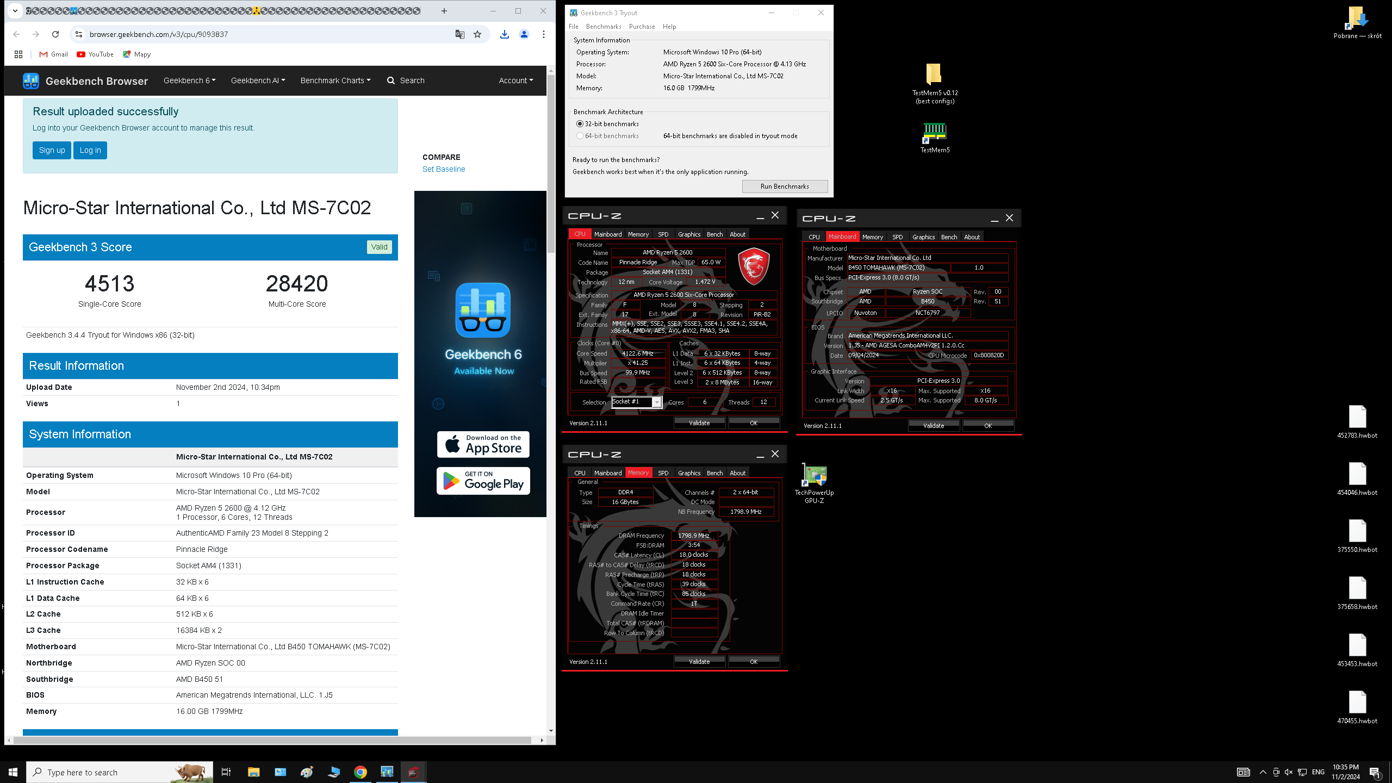Open Benchmarks menu in Geekbench 3

click(604, 27)
